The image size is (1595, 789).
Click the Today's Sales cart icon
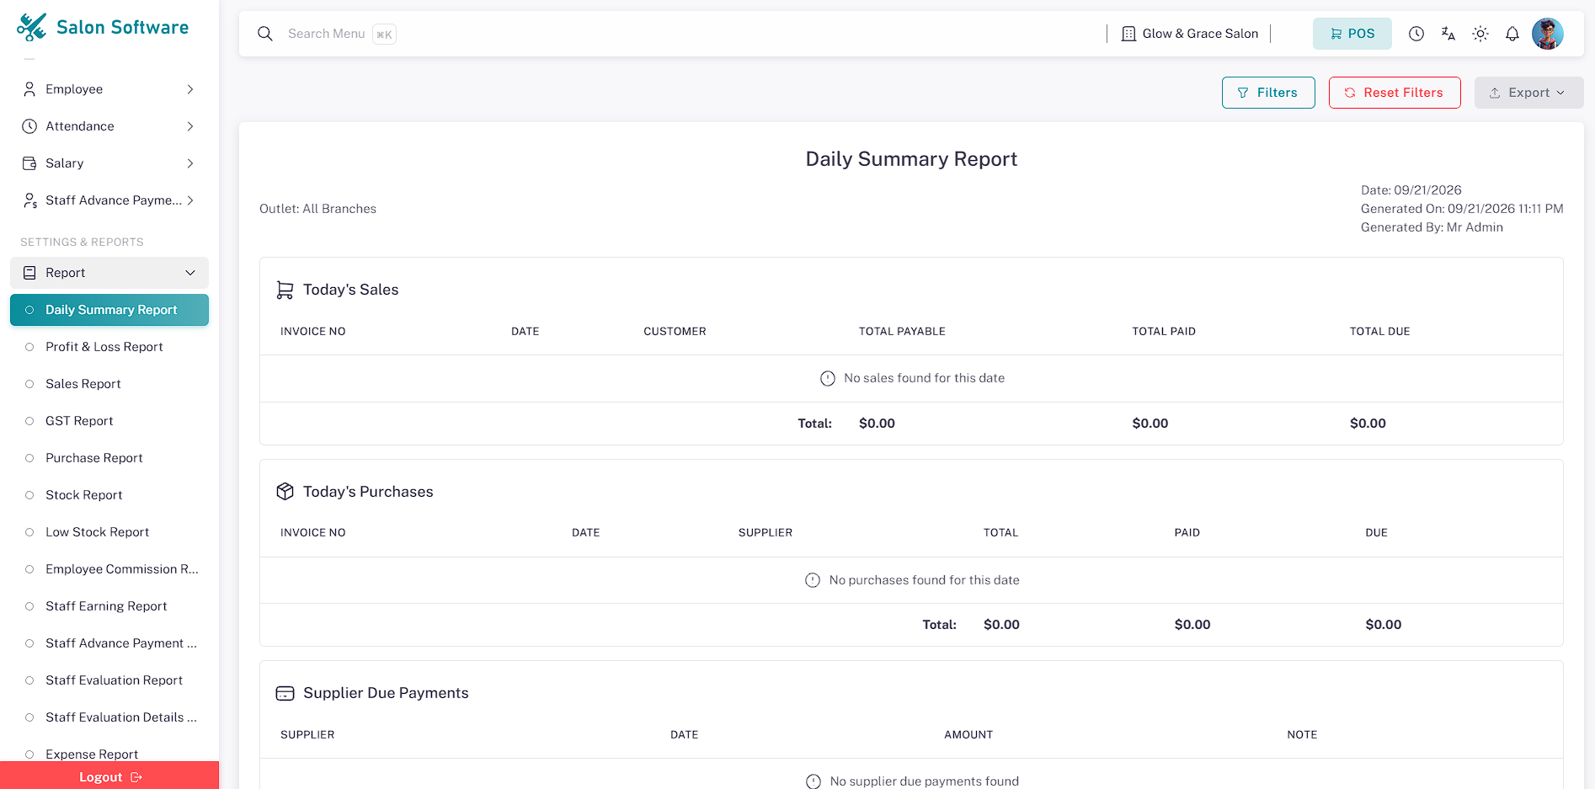pos(285,290)
